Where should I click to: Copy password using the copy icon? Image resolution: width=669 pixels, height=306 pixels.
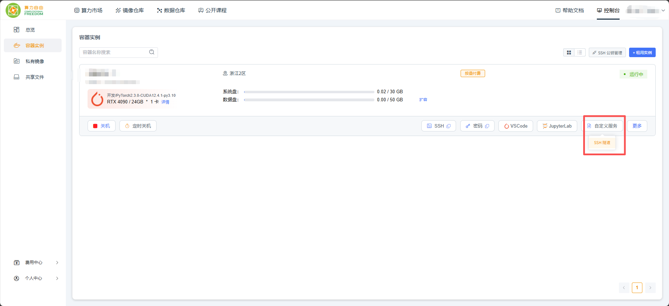click(x=487, y=126)
